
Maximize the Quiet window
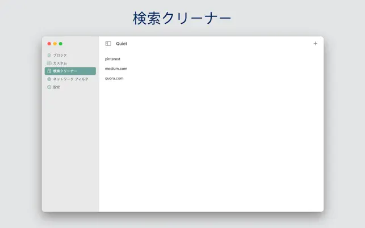click(x=61, y=44)
